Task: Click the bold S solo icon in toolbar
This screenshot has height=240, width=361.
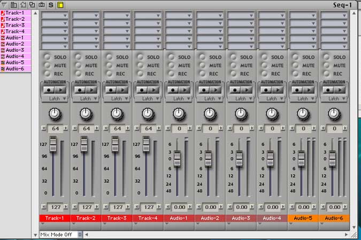Action: click(x=51, y=4)
